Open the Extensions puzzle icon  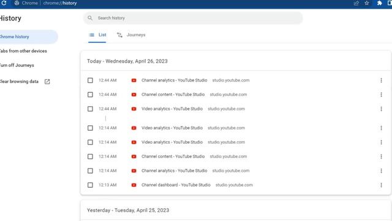[x=380, y=3]
